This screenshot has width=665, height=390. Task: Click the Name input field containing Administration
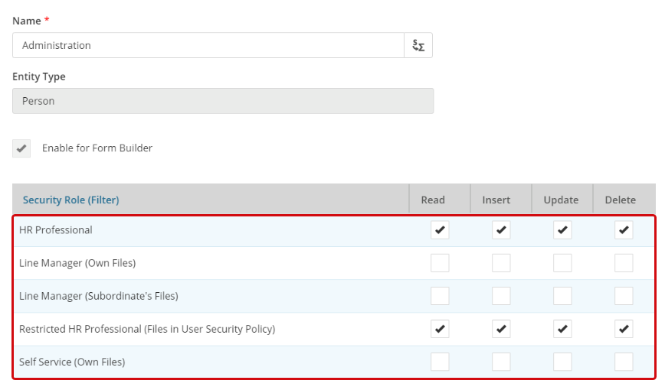[x=208, y=46]
